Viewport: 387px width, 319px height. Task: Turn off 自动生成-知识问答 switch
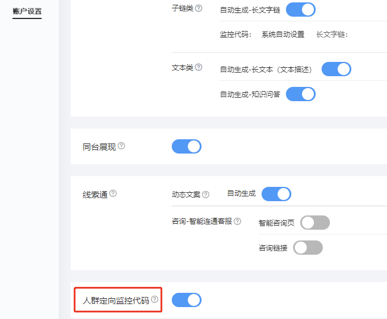click(301, 94)
